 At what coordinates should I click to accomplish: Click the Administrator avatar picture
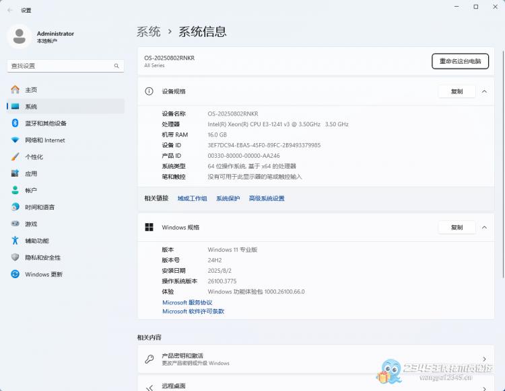coord(20,37)
